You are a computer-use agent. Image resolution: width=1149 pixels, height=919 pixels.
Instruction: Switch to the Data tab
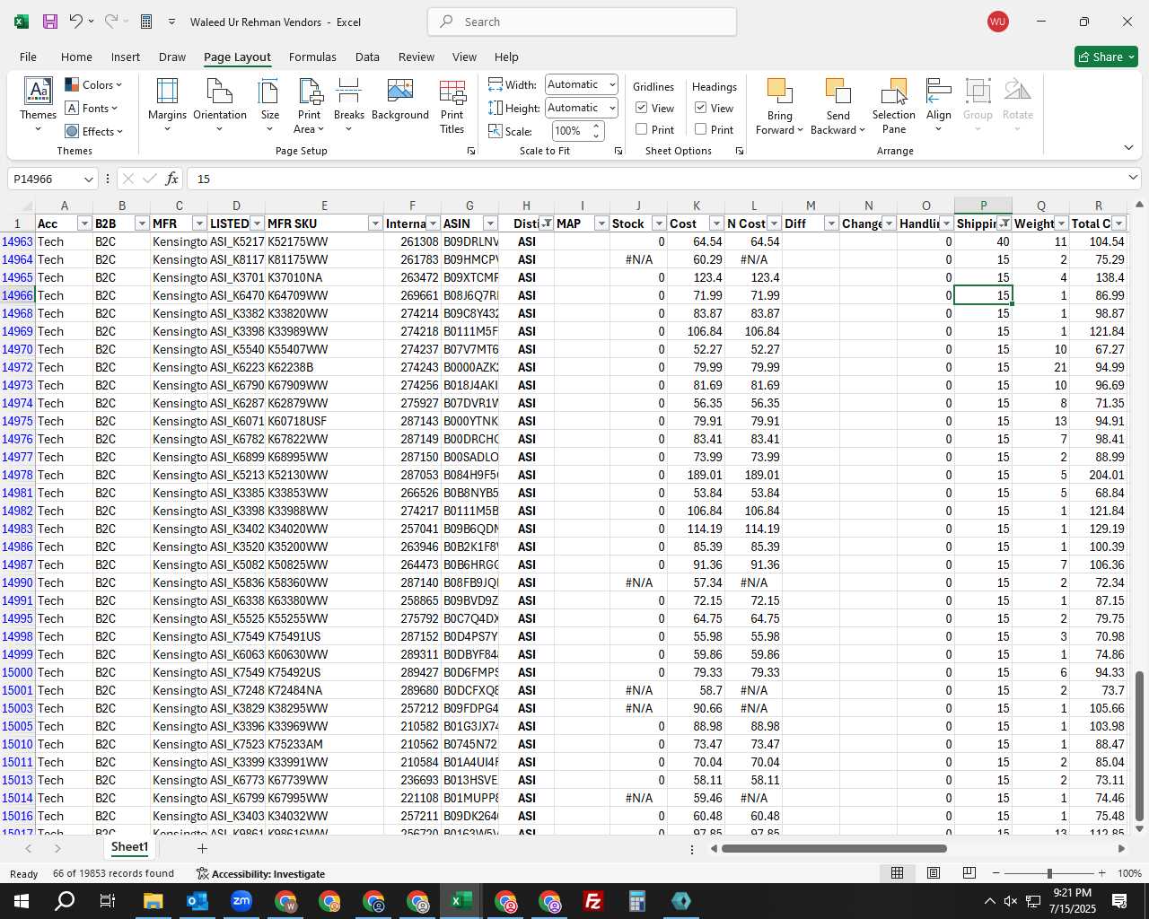(367, 57)
